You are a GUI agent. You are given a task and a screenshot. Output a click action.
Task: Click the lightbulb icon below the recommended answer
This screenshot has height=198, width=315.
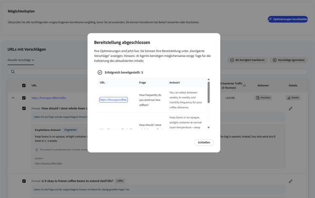[37, 150]
